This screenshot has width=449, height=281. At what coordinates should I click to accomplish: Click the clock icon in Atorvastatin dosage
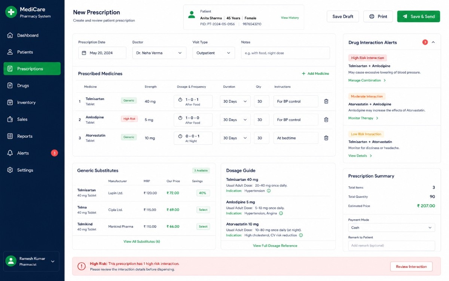[180, 136]
